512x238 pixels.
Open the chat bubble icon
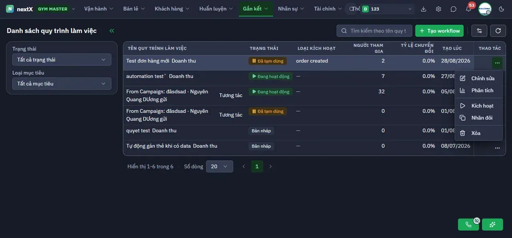point(453,9)
